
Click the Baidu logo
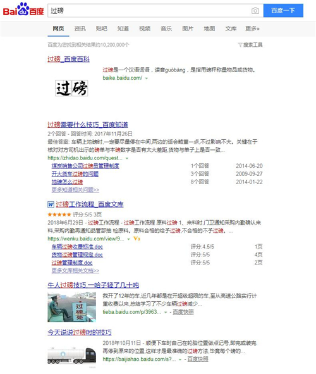(23, 9)
